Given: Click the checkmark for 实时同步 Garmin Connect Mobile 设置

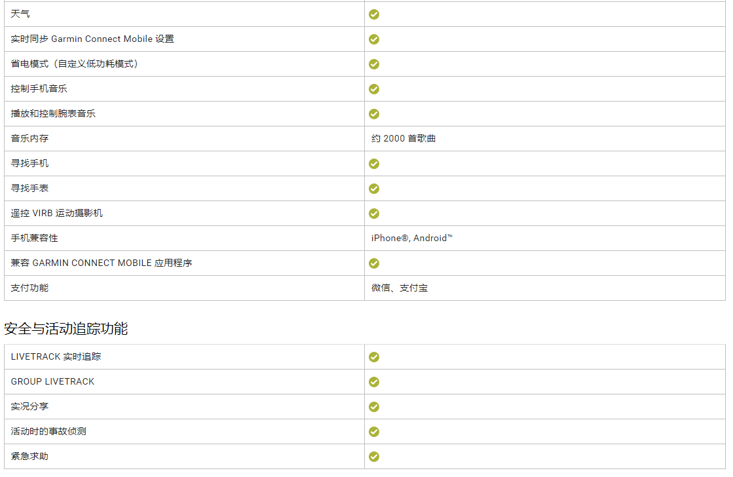Looking at the screenshot, I should 374,39.
